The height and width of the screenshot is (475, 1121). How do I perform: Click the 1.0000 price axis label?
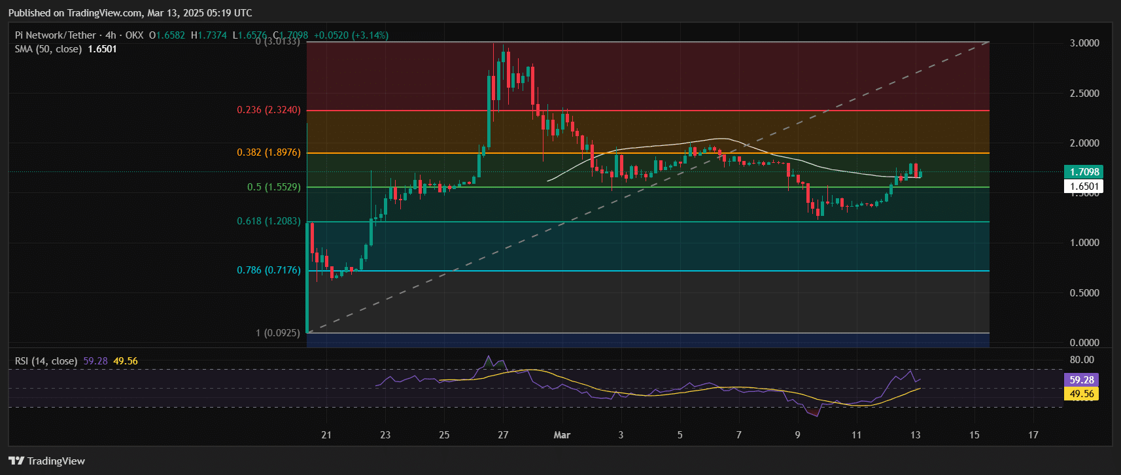pos(1084,243)
